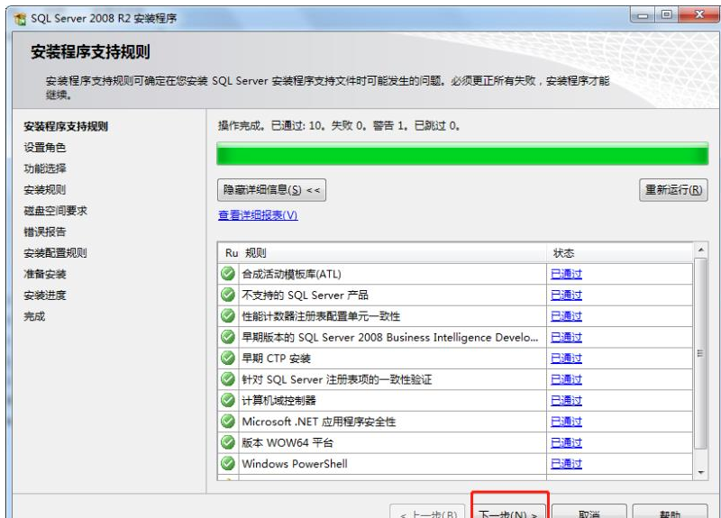Open 已通过 link for 不支持的 SQL Server 产品

pos(567,295)
